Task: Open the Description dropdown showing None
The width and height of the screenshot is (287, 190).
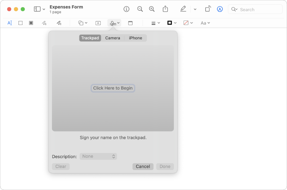Action: [98, 156]
